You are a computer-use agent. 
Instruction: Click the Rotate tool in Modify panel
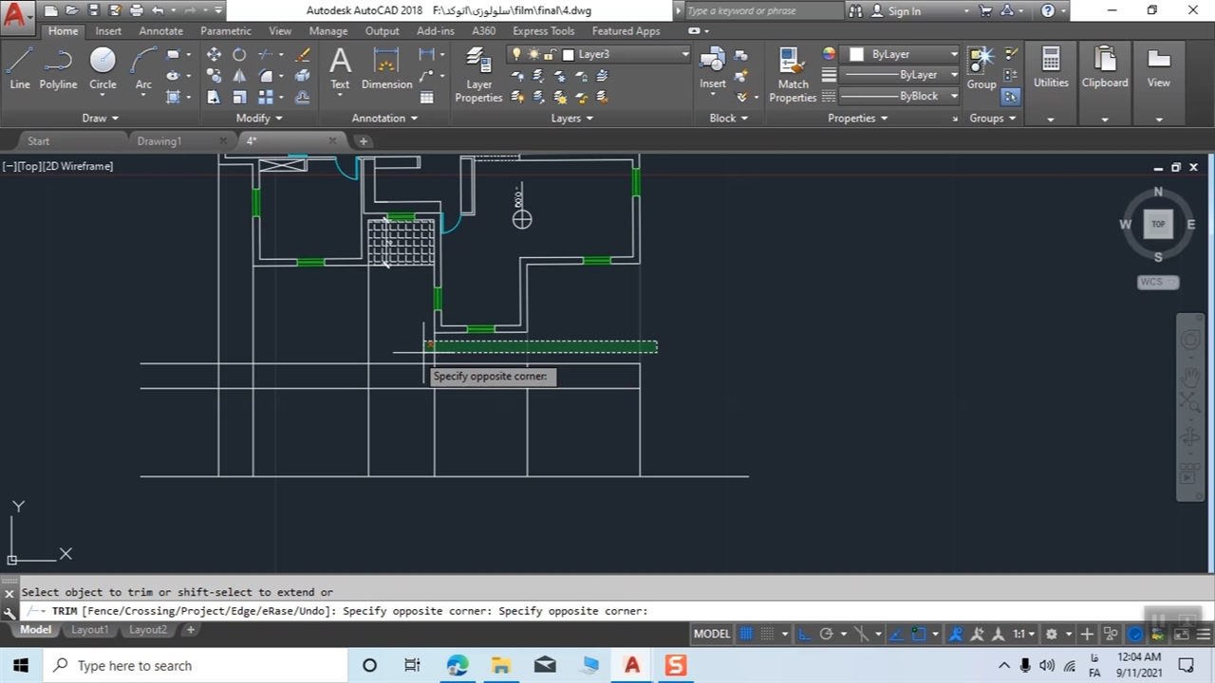(x=239, y=55)
